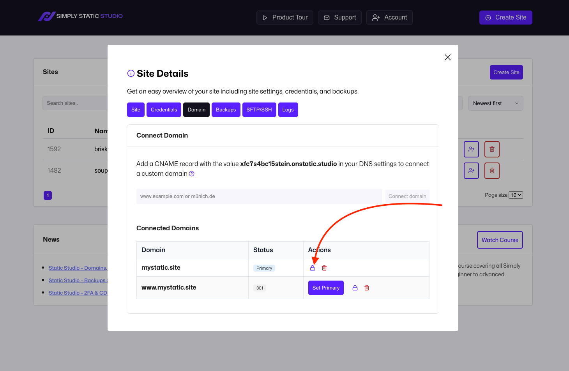Click add-user icon for site 1592
This screenshot has width=569, height=371.
pos(471,149)
